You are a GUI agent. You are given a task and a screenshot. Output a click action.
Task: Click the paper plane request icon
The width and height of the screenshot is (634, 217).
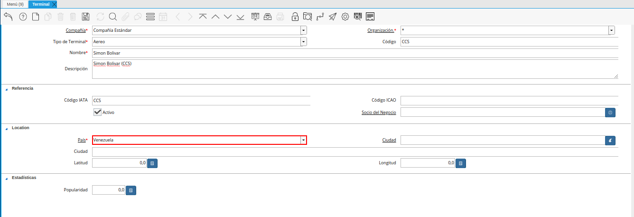click(x=333, y=17)
